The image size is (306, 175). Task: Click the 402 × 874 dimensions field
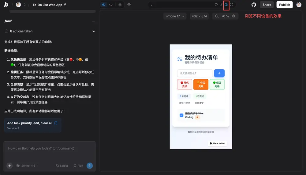pos(199,16)
